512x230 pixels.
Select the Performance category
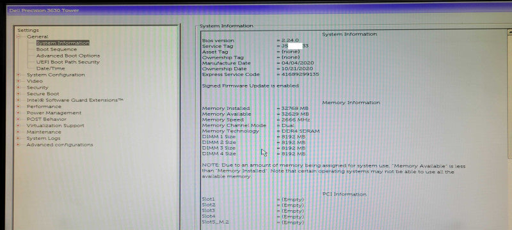(x=44, y=107)
